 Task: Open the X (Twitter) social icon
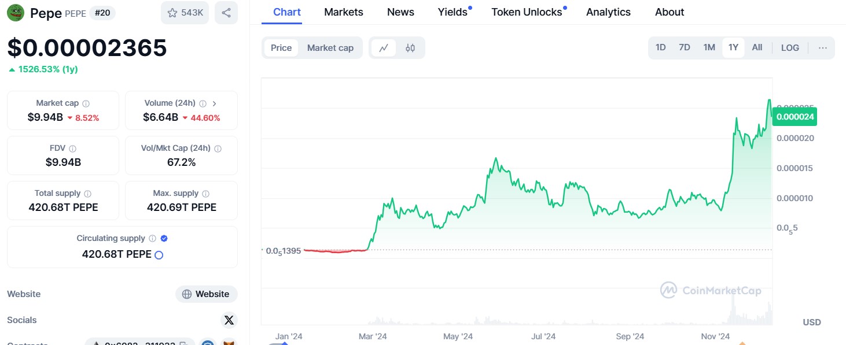(x=229, y=320)
